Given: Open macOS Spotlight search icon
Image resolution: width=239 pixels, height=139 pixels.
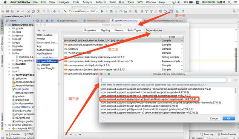Looking at the screenshot, I should click(230, 2).
